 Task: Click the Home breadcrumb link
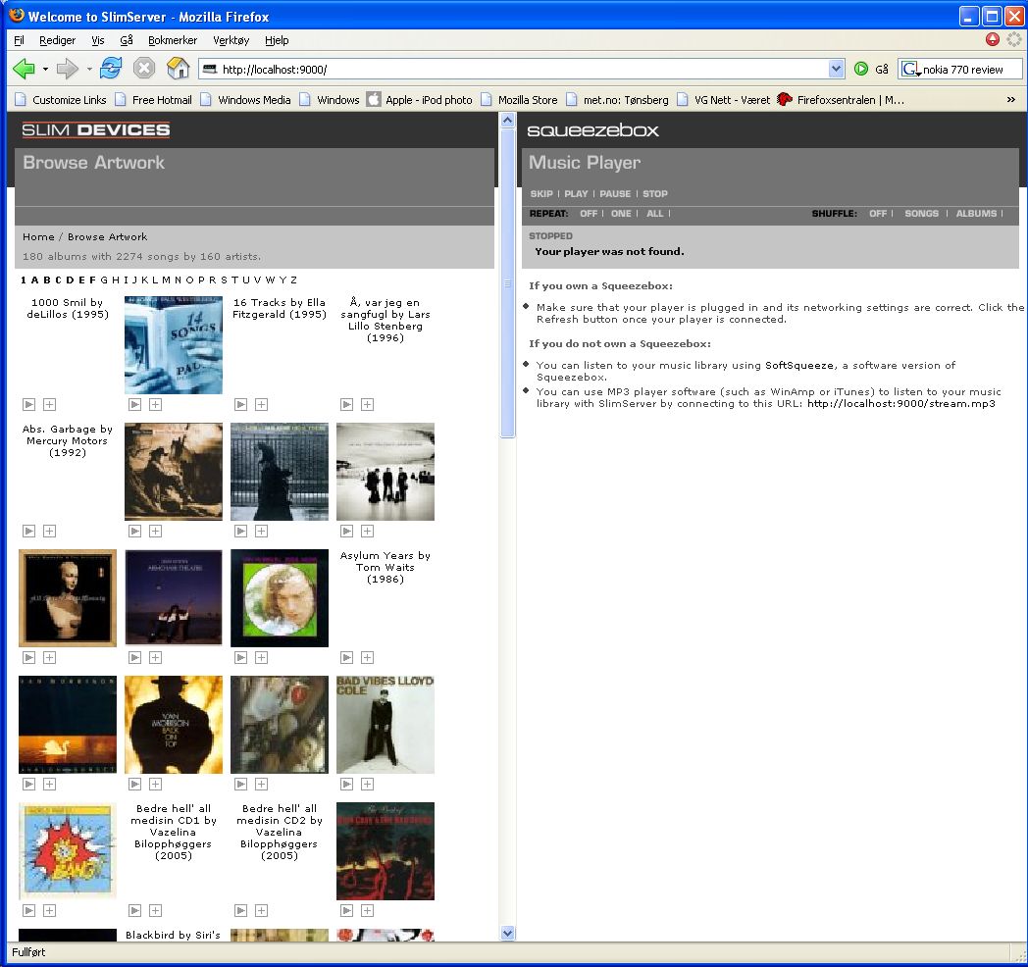click(38, 237)
